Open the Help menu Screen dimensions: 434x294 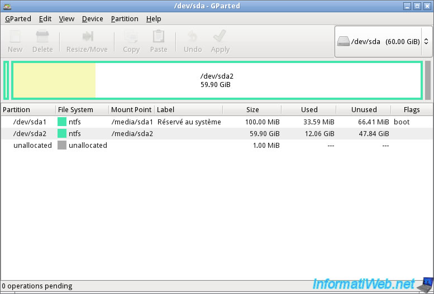pos(154,19)
